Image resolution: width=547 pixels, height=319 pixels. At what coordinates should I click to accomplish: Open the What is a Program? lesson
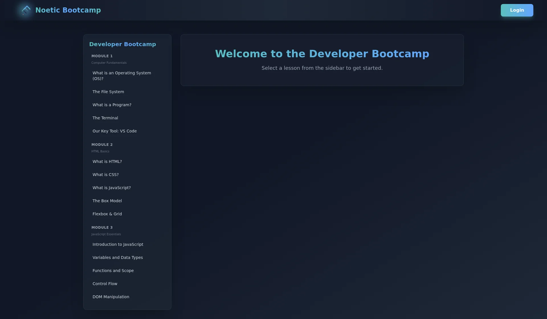127,105
